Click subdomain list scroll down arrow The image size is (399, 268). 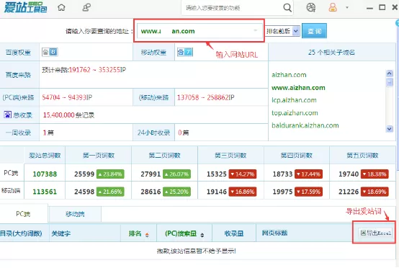[x=390, y=129]
